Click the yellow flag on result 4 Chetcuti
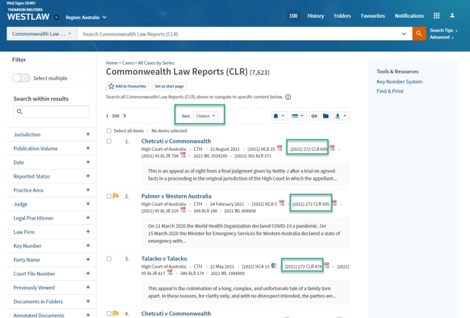 pos(116,313)
